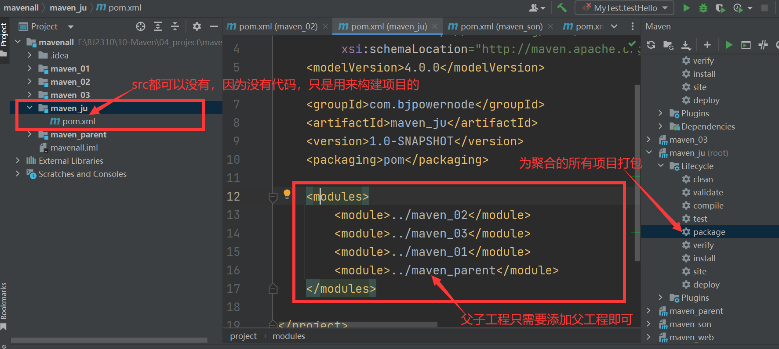
Task: Click mavenall breadcrumb in navigation bar
Action: pos(21,7)
